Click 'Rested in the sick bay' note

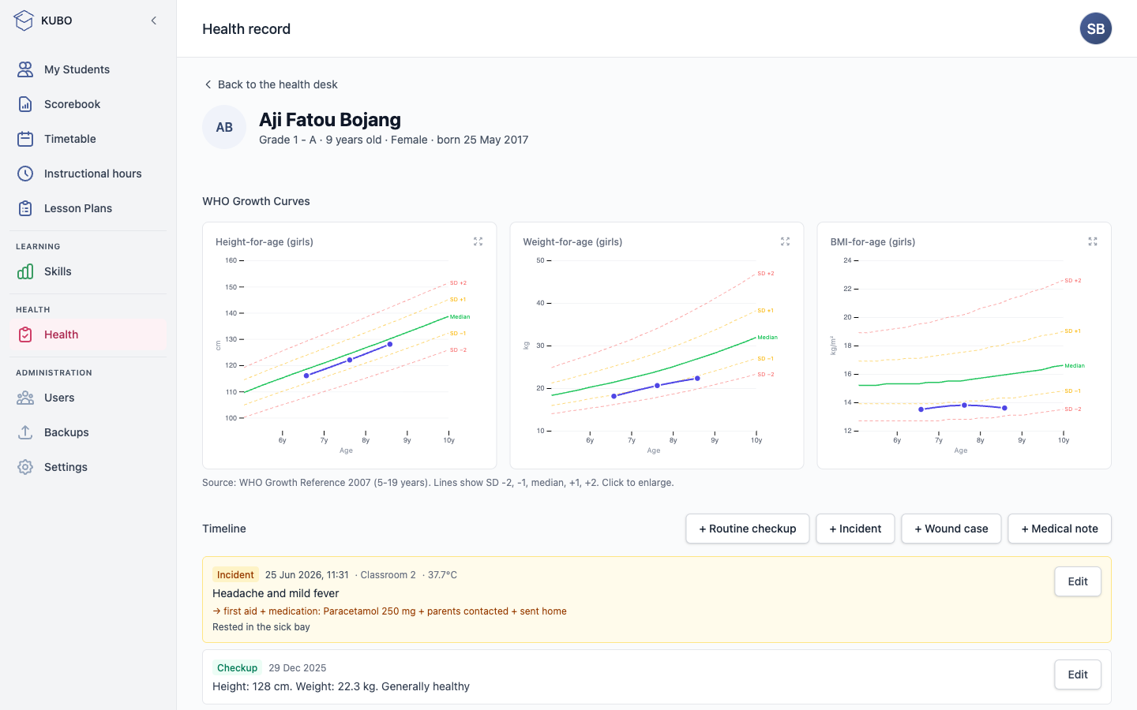point(261,627)
